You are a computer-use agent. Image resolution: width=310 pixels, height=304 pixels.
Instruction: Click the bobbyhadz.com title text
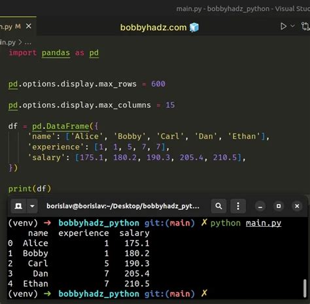coord(153,27)
